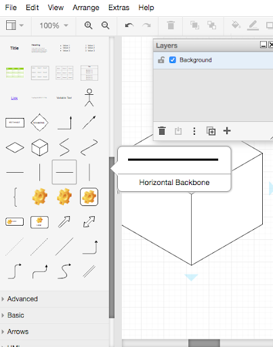Open the view panels dropdown in the toolbar

[15, 25]
